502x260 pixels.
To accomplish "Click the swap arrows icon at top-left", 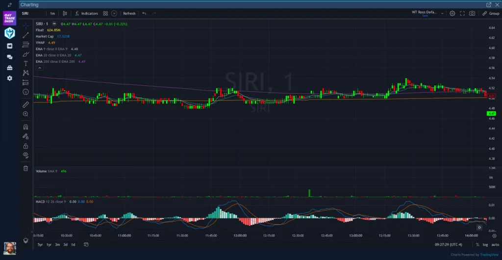I will (x=10, y=5).
